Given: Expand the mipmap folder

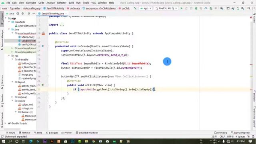Looking at the screenshot, I should click(x=12, y=97).
